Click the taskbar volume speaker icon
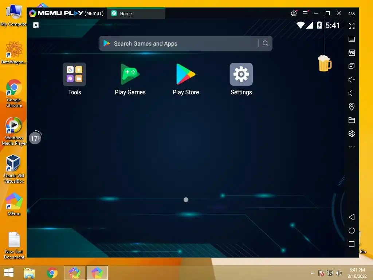 coord(338,273)
